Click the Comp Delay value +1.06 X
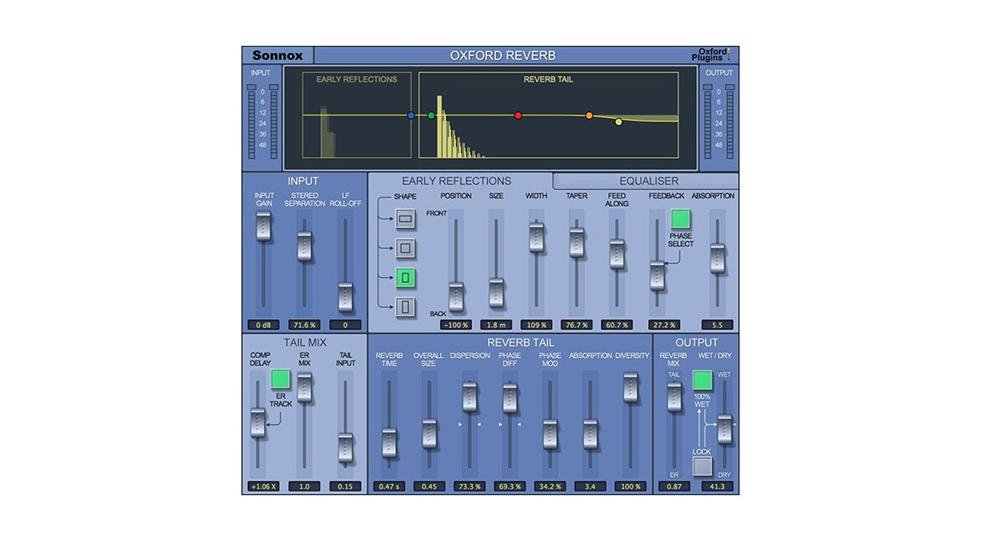This screenshot has height=541, width=981. [x=264, y=487]
